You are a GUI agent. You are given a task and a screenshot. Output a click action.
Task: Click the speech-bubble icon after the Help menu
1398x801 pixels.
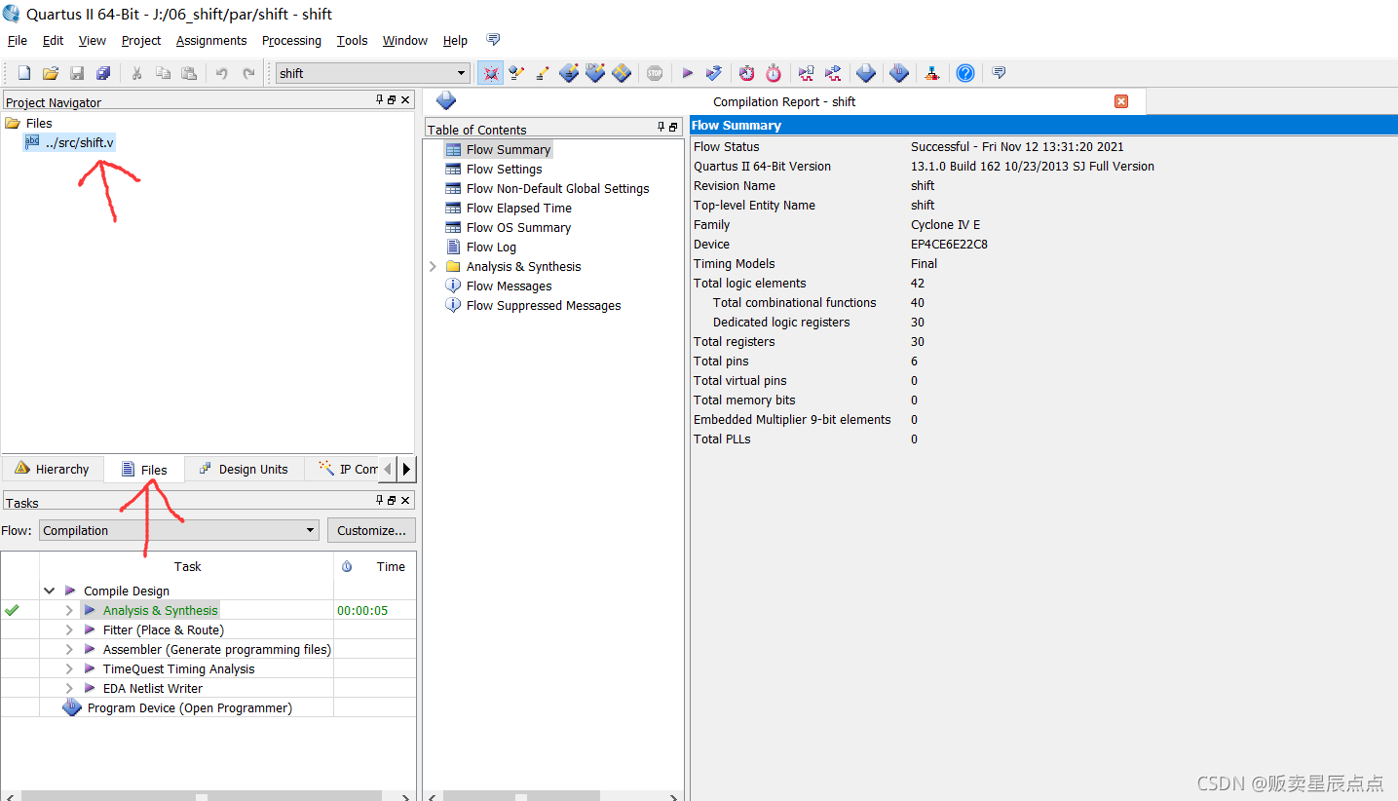pyautogui.click(x=493, y=40)
